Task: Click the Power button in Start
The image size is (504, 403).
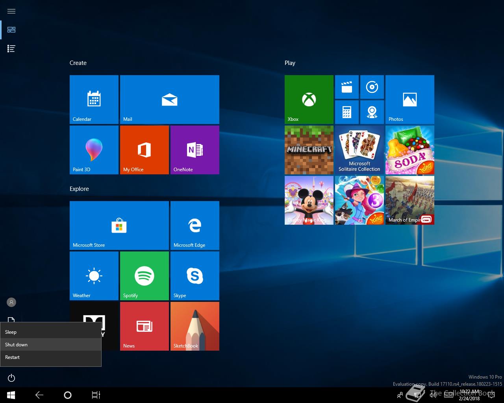Action: [11, 378]
